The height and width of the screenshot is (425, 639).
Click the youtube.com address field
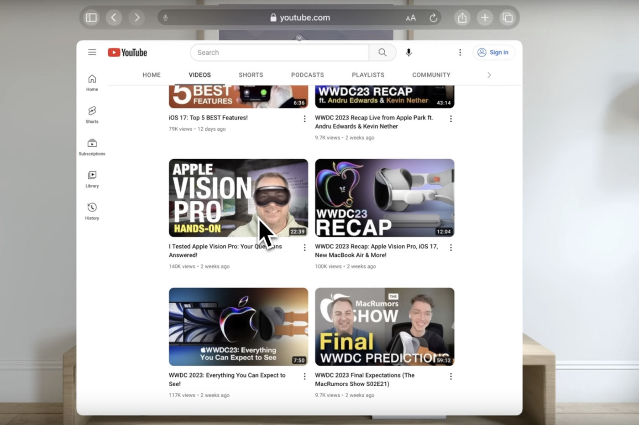click(299, 18)
